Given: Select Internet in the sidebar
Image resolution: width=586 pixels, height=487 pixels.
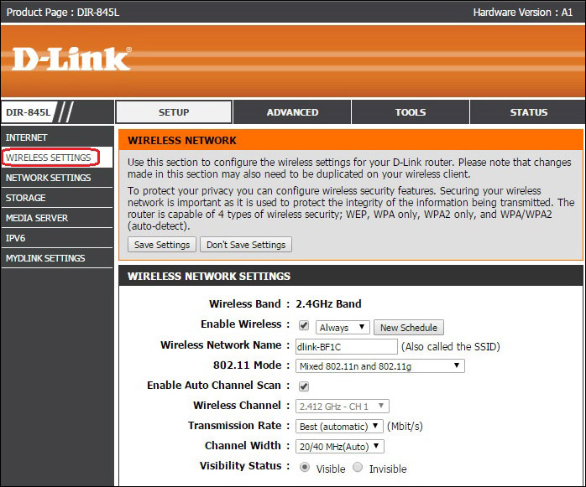Looking at the screenshot, I should [27, 137].
